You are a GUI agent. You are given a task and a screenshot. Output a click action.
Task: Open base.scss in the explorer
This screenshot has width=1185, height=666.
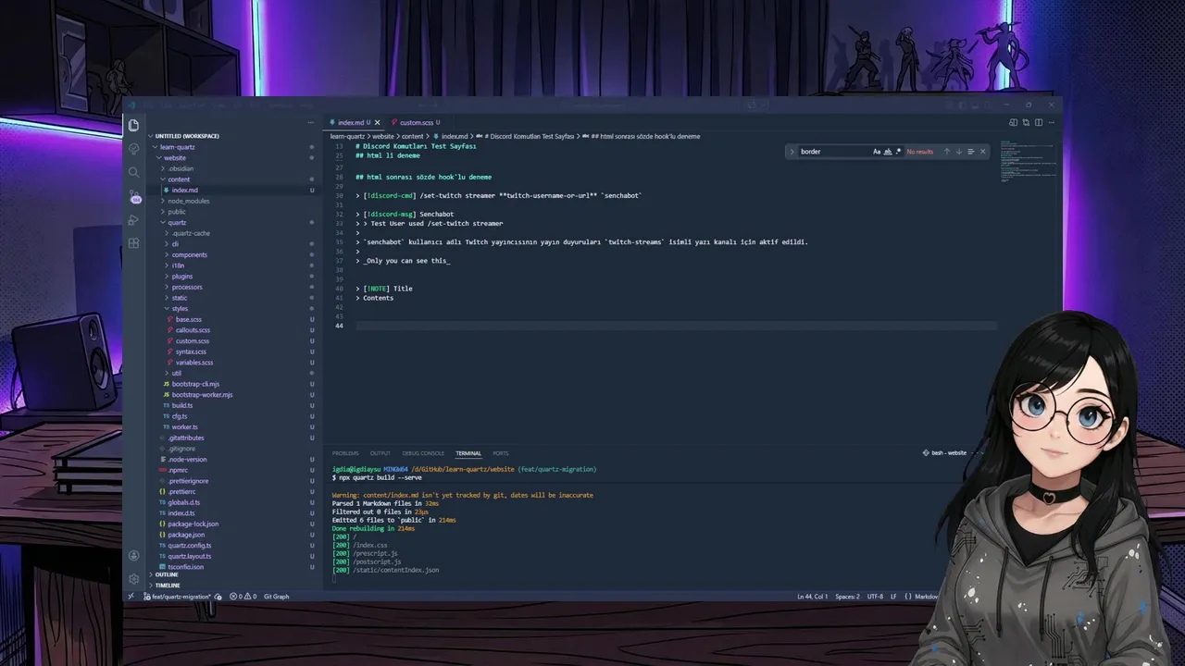point(188,319)
